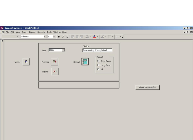Viewport: 193px width, 140px height.
Task: Toggle Italic formatting
Action: coord(63,37)
